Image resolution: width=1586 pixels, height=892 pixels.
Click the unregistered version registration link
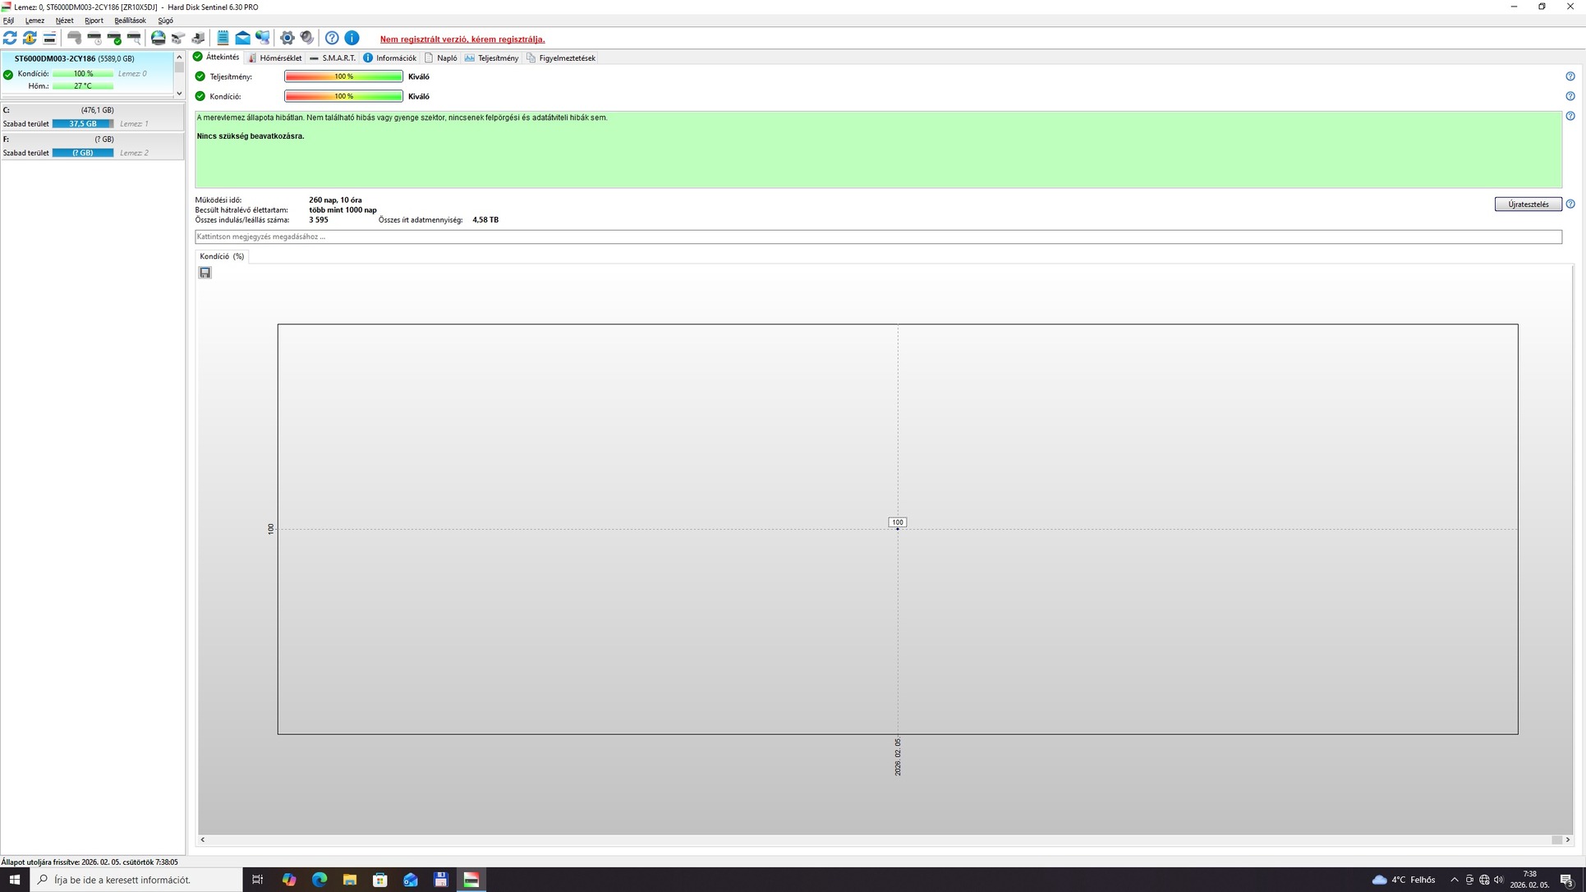[462, 39]
